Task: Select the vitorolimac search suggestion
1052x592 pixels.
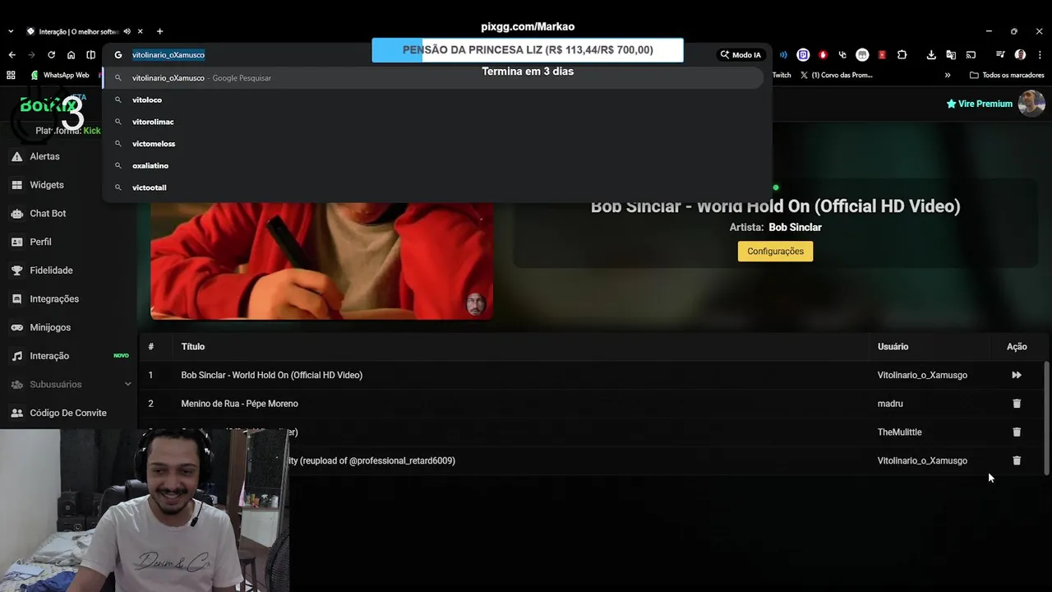Action: pos(433,122)
